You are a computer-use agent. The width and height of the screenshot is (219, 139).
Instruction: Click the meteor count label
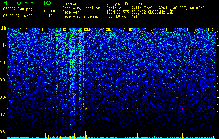(x=49, y=11)
